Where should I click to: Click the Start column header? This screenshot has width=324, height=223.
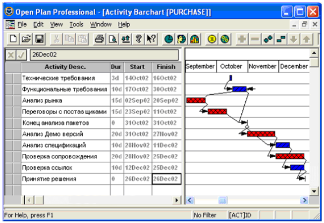pyautogui.click(x=138, y=67)
